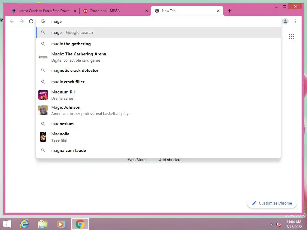307x230 pixels.
Task: Close the New Tab tab
Action: click(218, 11)
